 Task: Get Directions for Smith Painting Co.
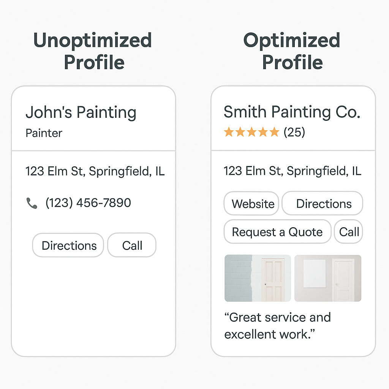point(322,203)
